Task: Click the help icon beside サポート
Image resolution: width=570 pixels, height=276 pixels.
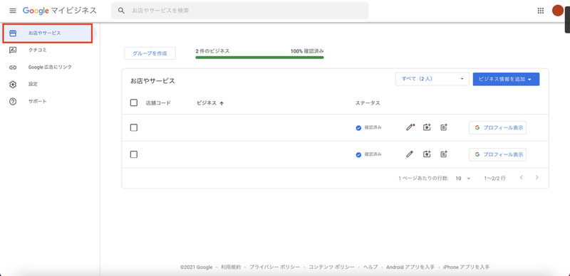Action: [x=13, y=101]
